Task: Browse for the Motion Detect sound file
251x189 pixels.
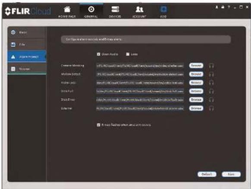Action: pyautogui.click(x=196, y=74)
